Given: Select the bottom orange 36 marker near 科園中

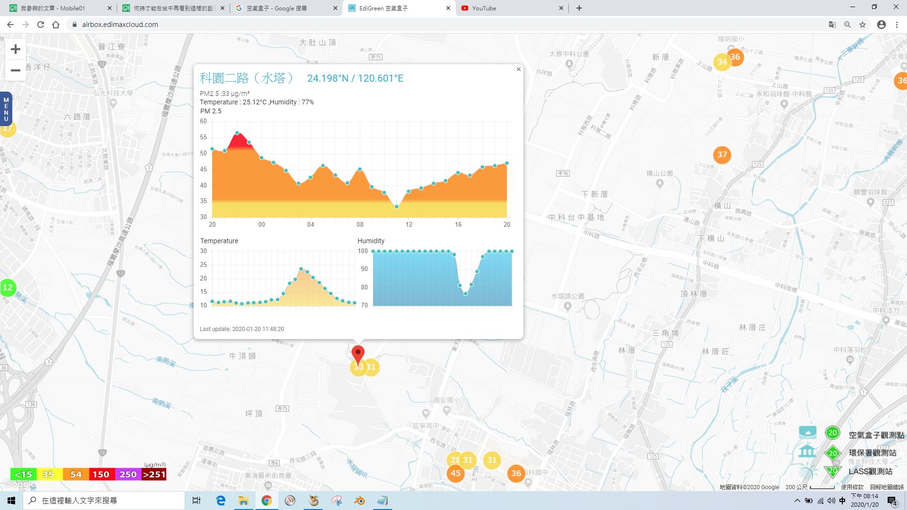Looking at the screenshot, I should click(x=516, y=473).
